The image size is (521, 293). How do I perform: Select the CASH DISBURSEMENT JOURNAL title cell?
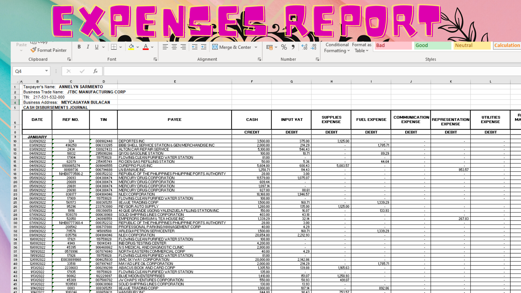tap(55, 107)
